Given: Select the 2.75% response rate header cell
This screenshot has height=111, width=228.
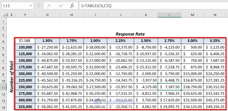Looking at the screenshot, I should [169, 41].
